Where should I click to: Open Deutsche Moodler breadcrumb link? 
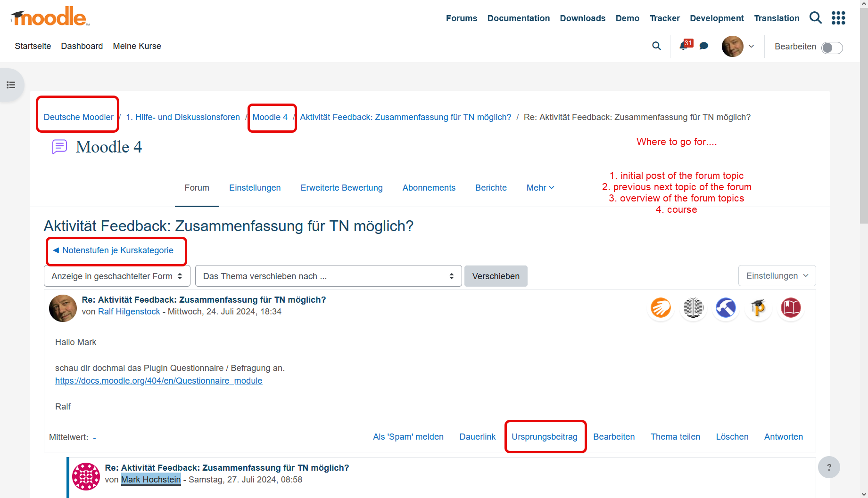(x=79, y=117)
